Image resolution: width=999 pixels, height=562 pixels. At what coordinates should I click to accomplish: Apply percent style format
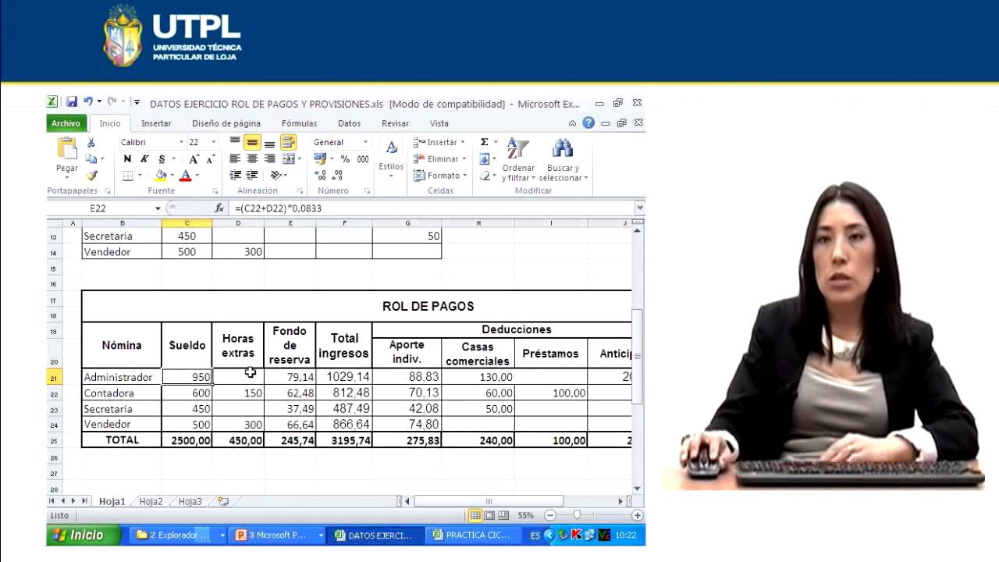click(x=345, y=159)
